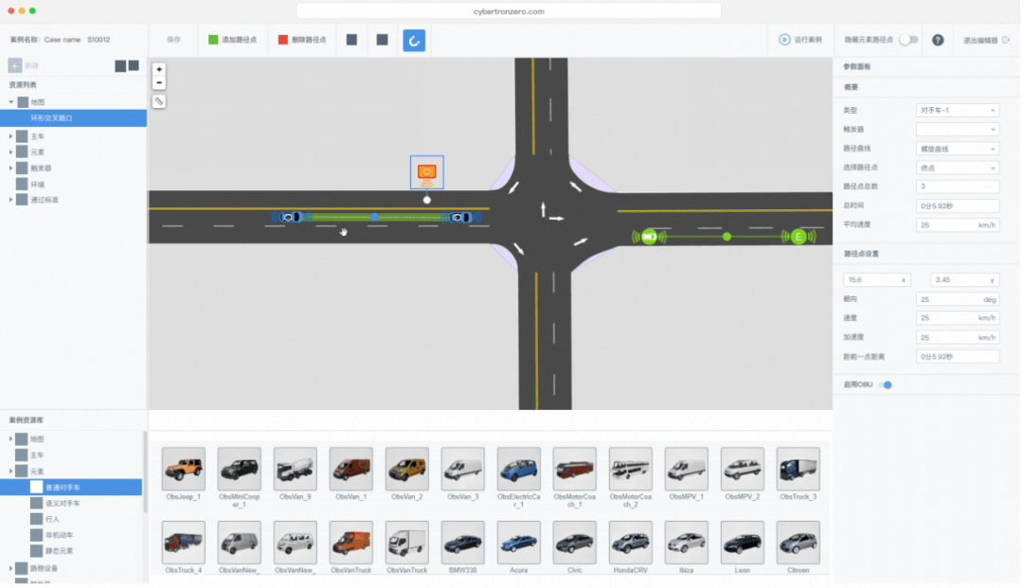Select the ruler measure tool on map
Viewport: 1023px width, 588px height.
[159, 100]
